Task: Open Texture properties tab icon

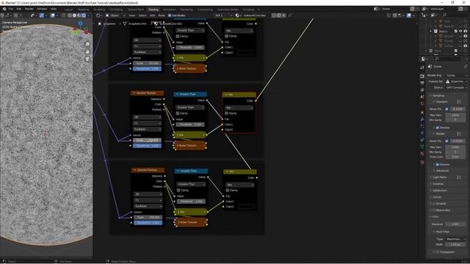Action: click(x=422, y=162)
